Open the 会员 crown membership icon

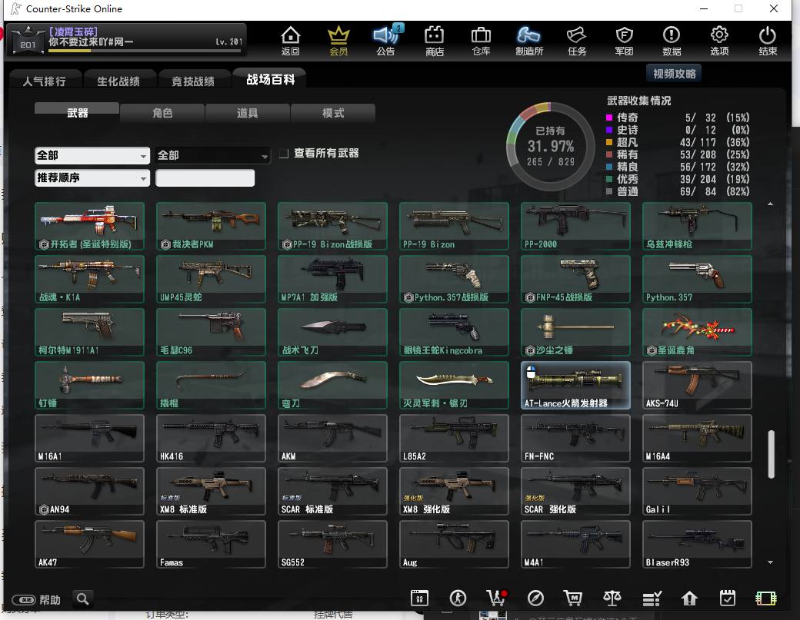click(x=338, y=40)
